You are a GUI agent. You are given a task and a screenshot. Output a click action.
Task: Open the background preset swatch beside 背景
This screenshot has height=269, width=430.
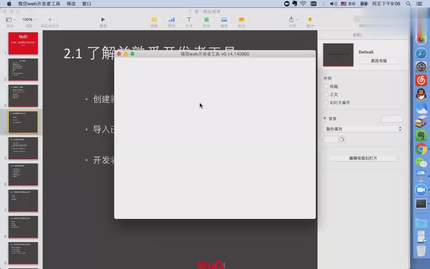392,119
